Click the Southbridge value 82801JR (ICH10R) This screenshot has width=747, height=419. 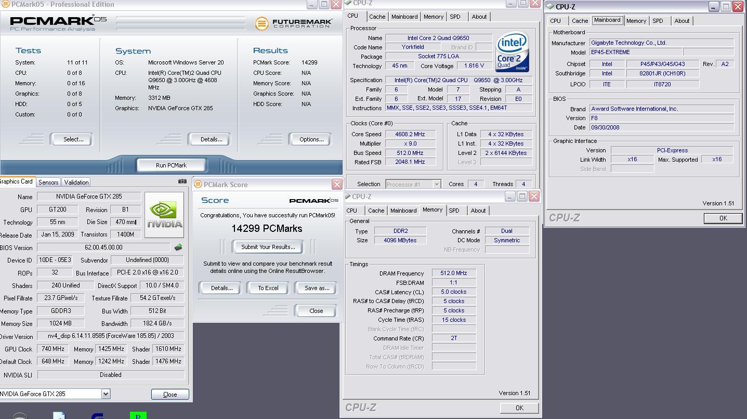pos(662,73)
